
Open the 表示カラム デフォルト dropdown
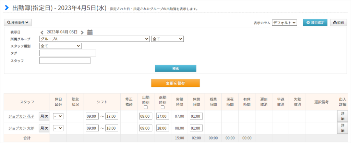click(x=285, y=23)
